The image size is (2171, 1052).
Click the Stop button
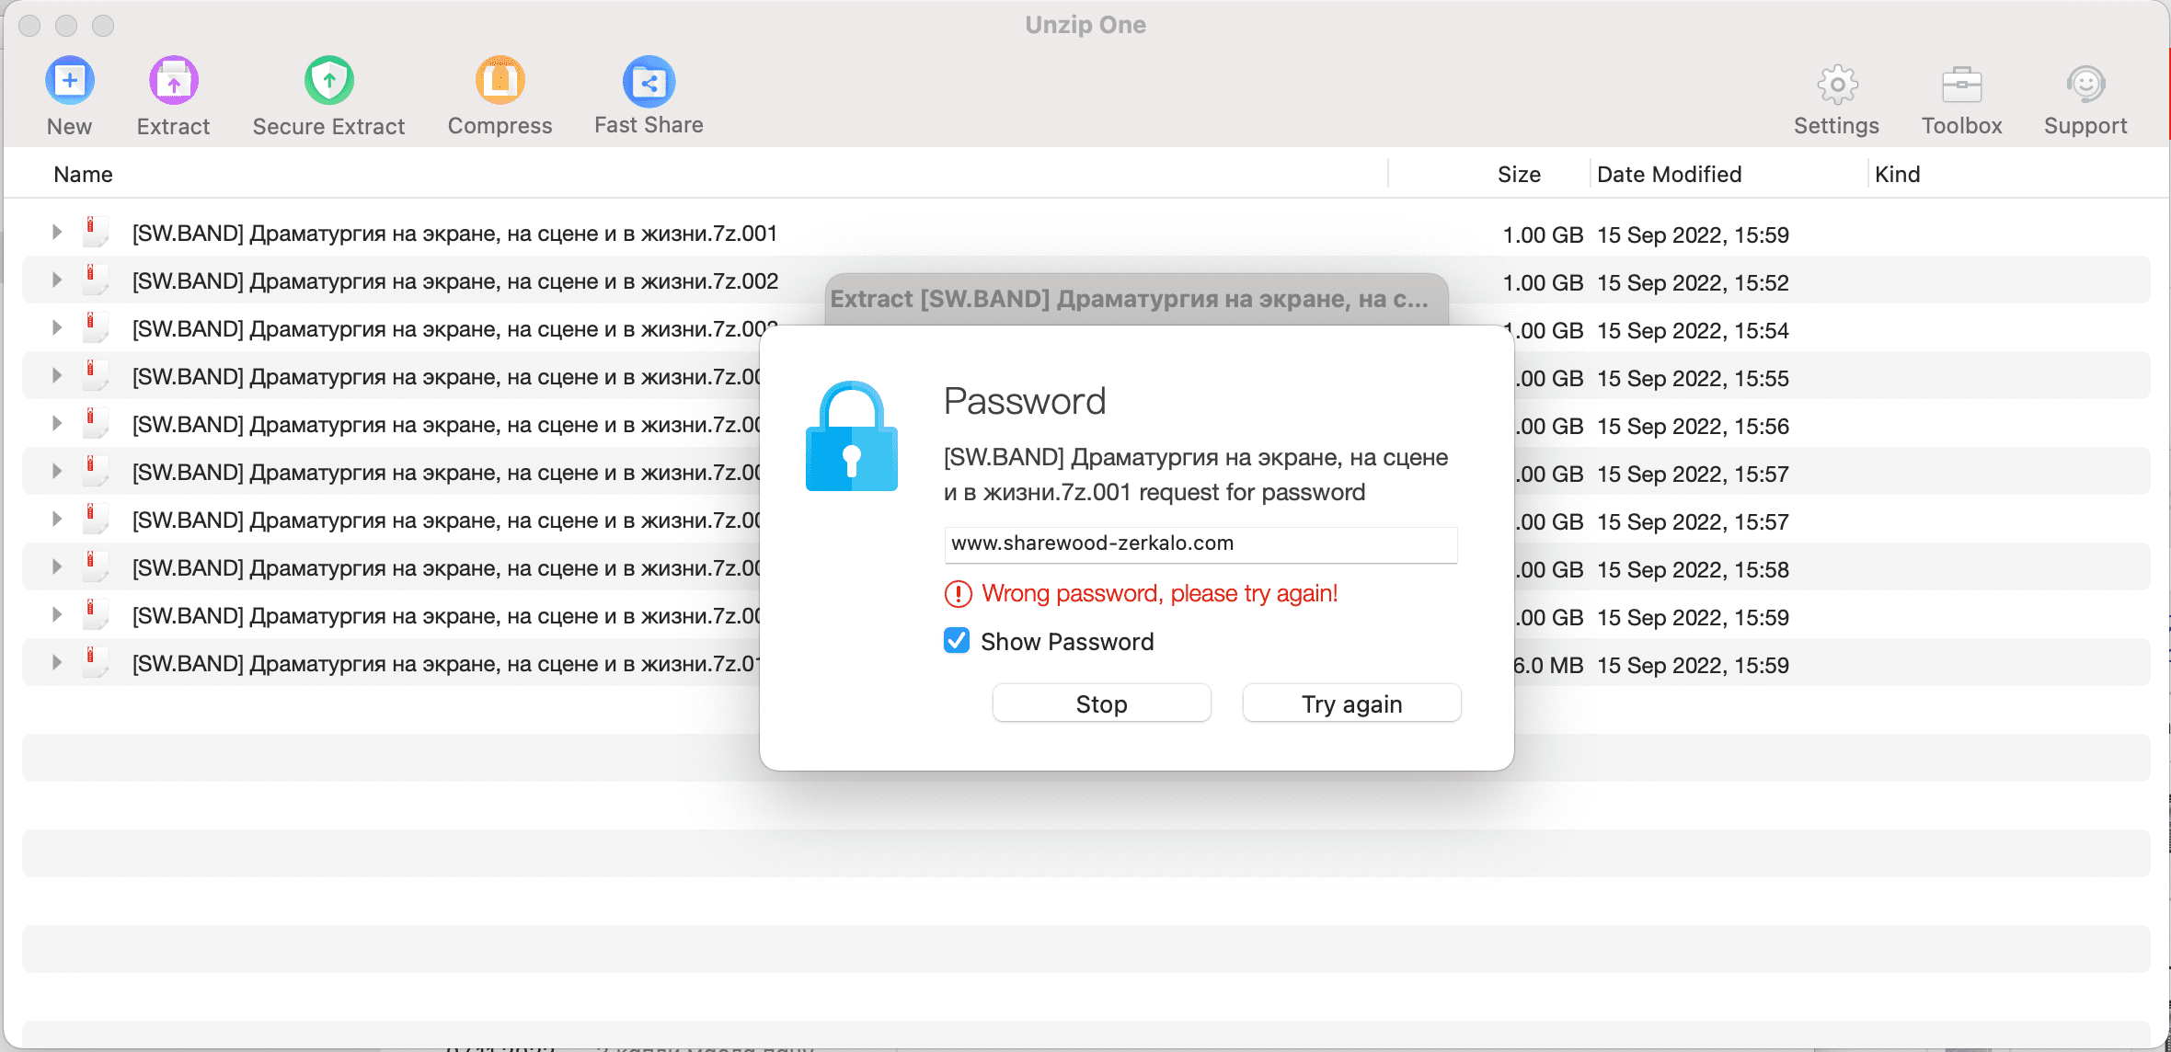point(1102,703)
